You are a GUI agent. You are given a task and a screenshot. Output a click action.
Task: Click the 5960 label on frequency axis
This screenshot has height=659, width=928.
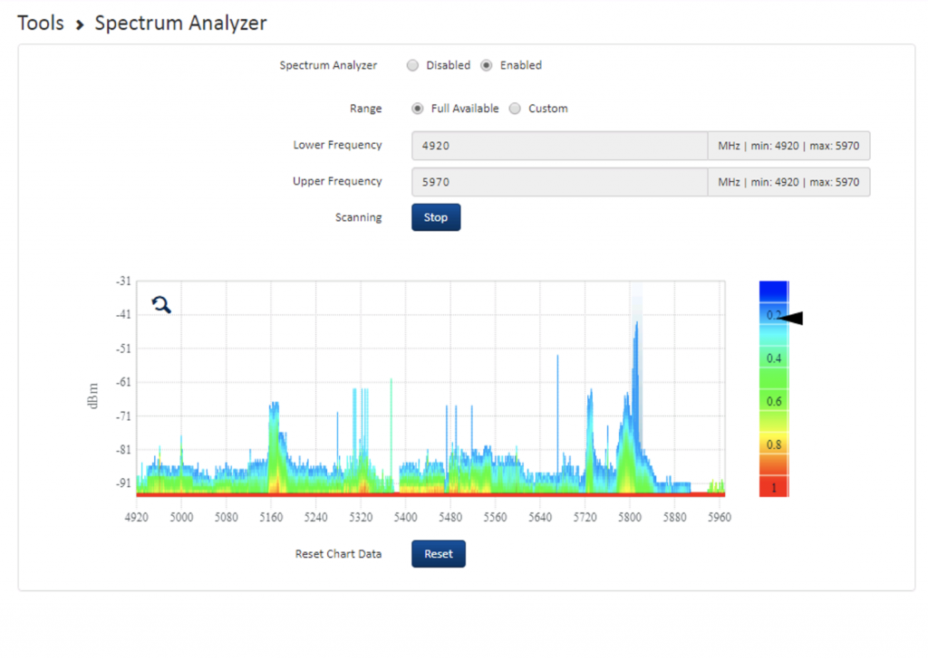click(720, 517)
